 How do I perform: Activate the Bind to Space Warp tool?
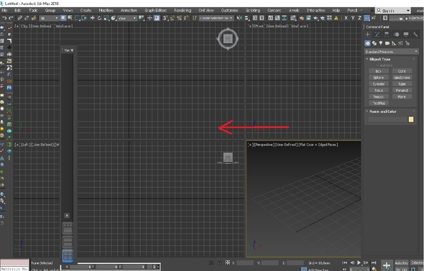pyautogui.click(x=34, y=18)
